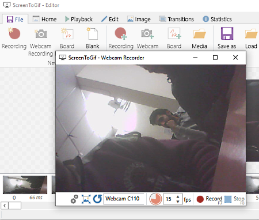Click the timeline scroll left arrow
This screenshot has height=220, width=259.
click(x=5, y=206)
